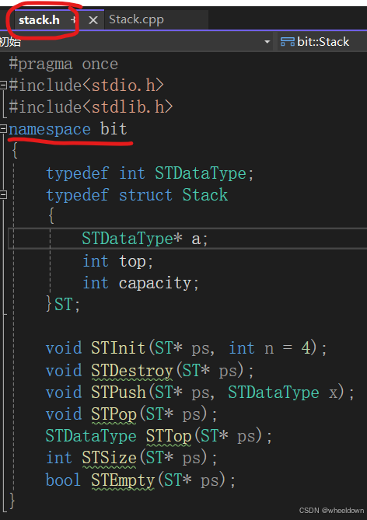Click the STInit function declaration

(118, 348)
